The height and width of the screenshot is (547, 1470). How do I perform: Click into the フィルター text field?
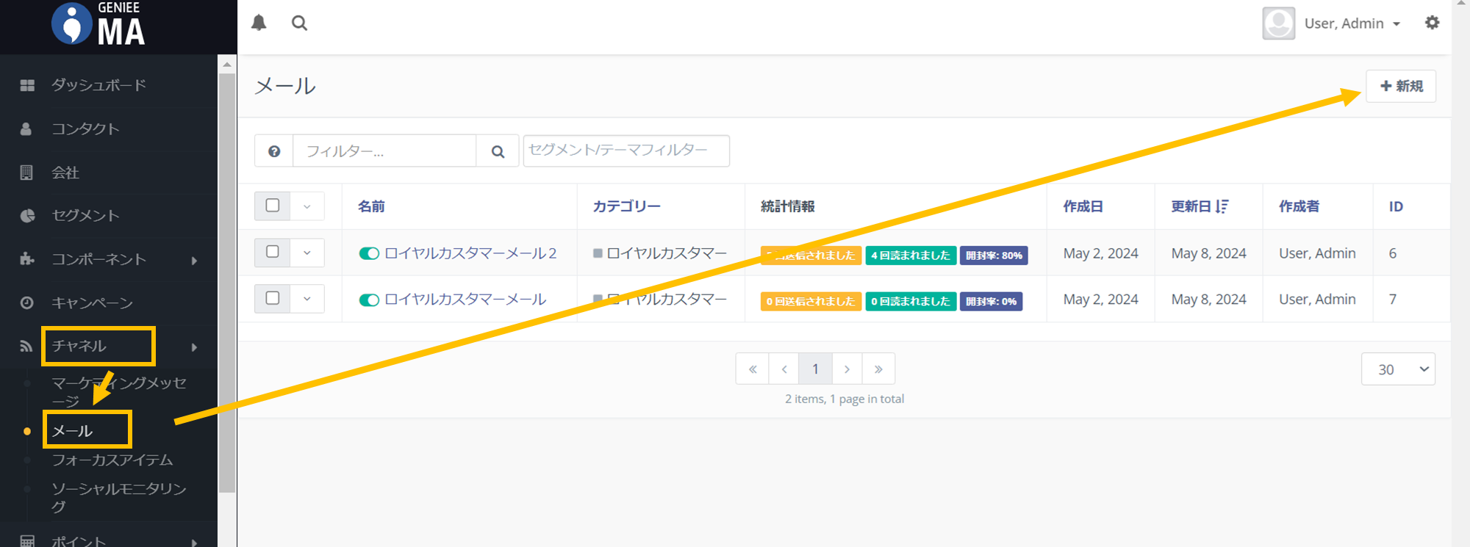pos(384,151)
